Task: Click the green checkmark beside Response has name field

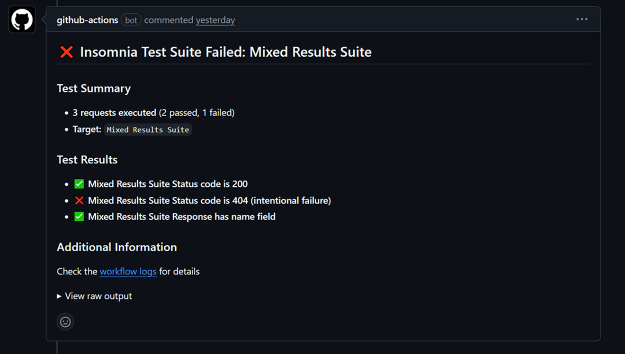Action: tap(79, 216)
